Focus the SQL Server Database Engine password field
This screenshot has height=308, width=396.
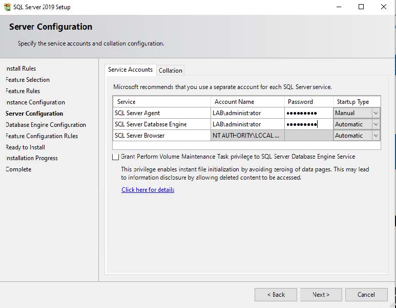308,124
